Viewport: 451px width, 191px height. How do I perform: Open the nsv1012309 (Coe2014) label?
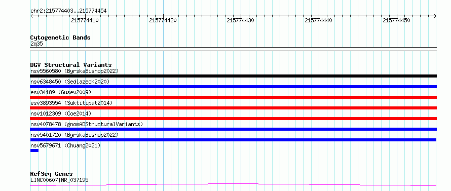point(61,113)
